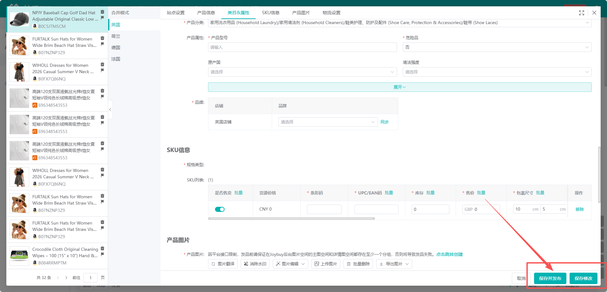Viewport: 607px width, 292px height.
Task: Collapse the left product list panel arrow
Action: [110, 110]
